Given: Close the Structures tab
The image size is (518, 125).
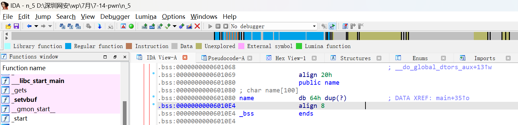Looking at the screenshot, I should click(379, 58).
